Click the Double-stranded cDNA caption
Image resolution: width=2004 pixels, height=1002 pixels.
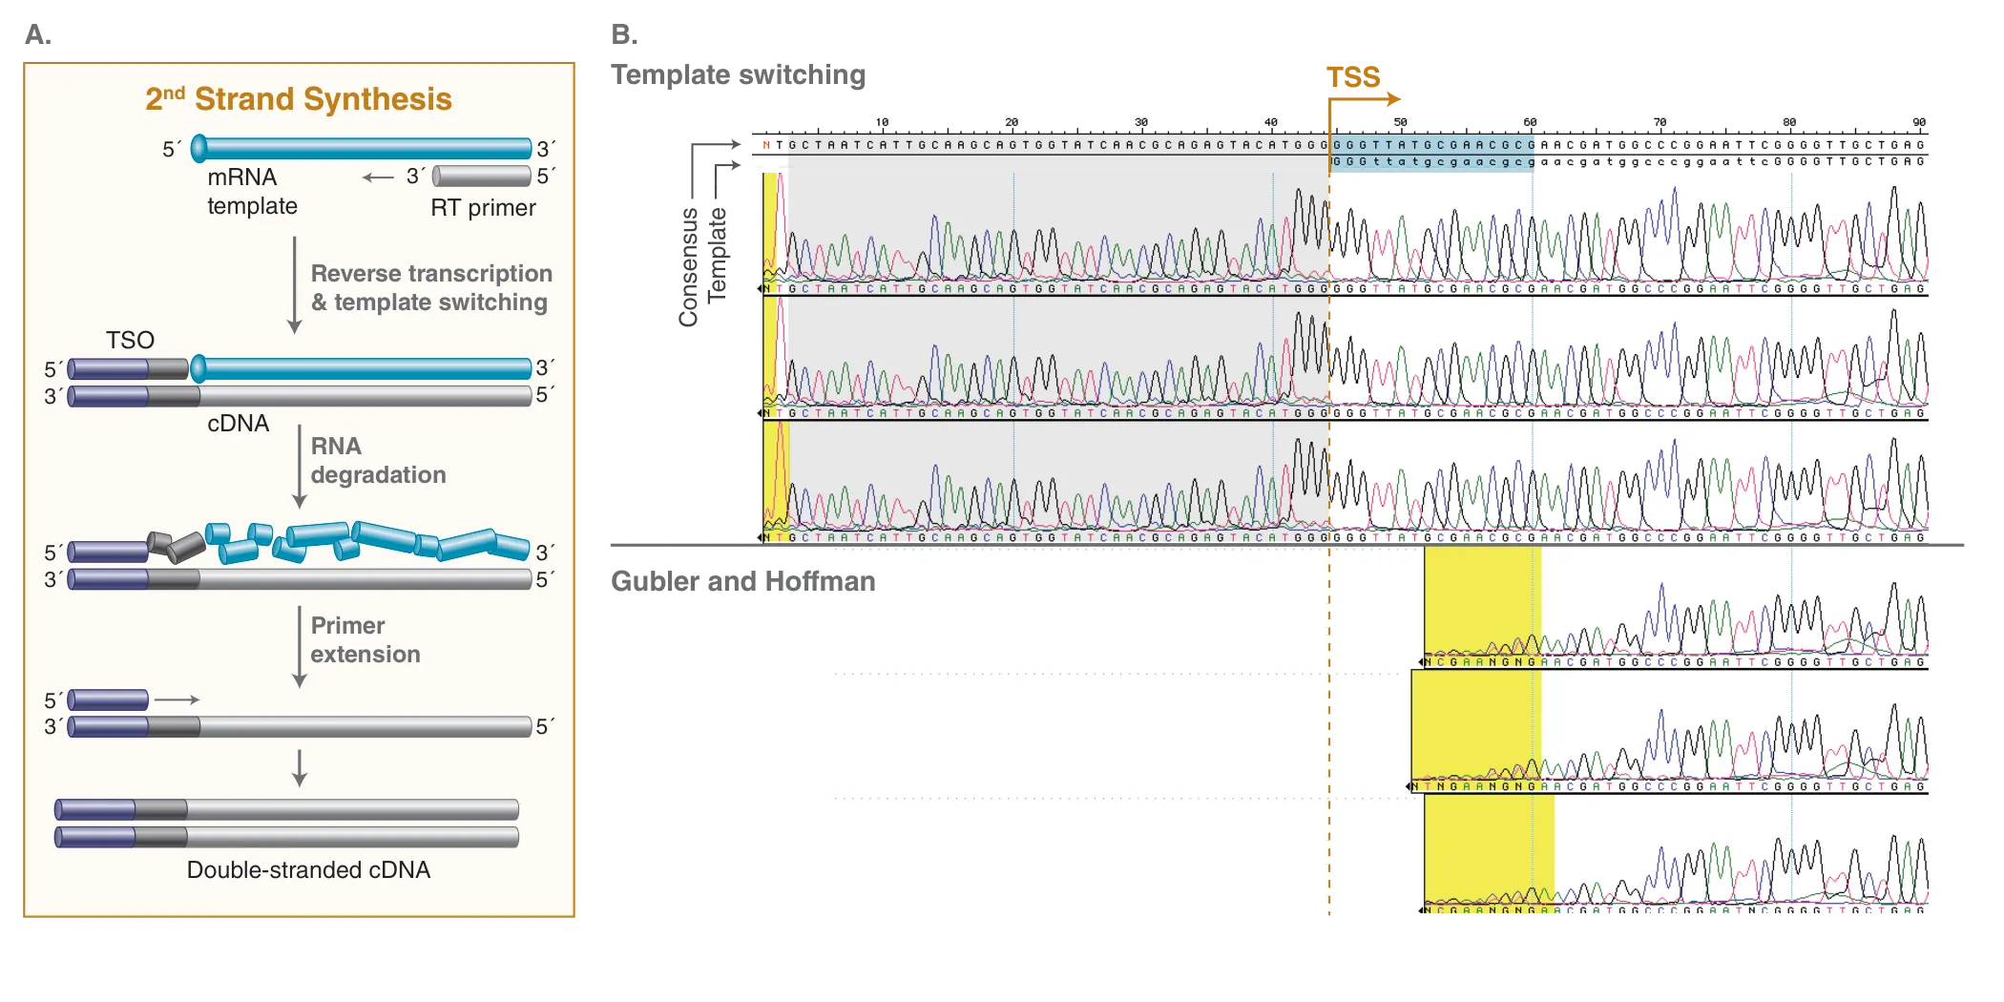click(x=308, y=869)
